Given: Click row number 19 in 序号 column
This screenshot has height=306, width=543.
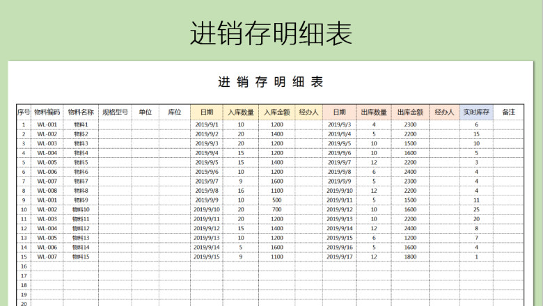Looking at the screenshot, I should pos(24,295).
